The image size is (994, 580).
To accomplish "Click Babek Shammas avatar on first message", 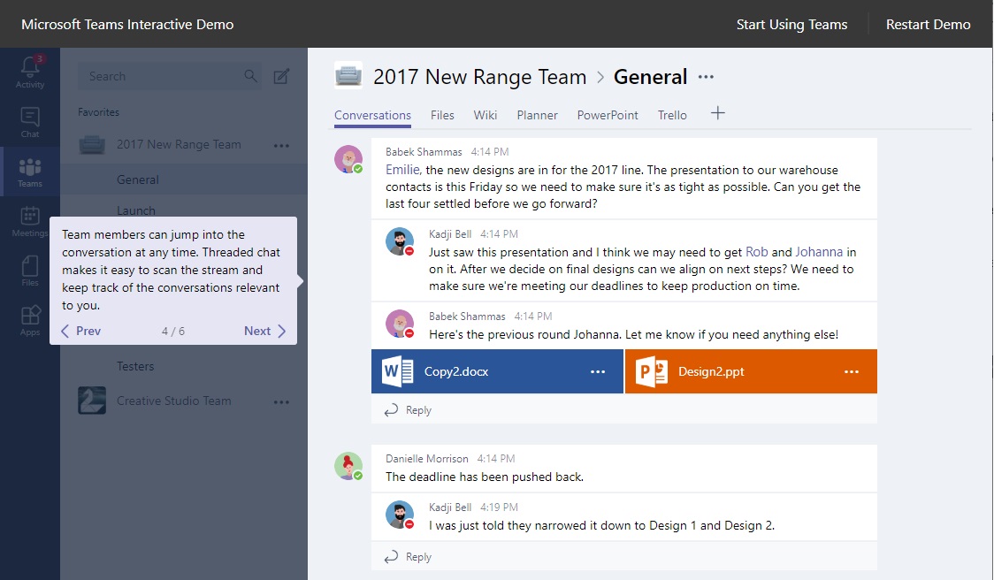I will [x=348, y=159].
